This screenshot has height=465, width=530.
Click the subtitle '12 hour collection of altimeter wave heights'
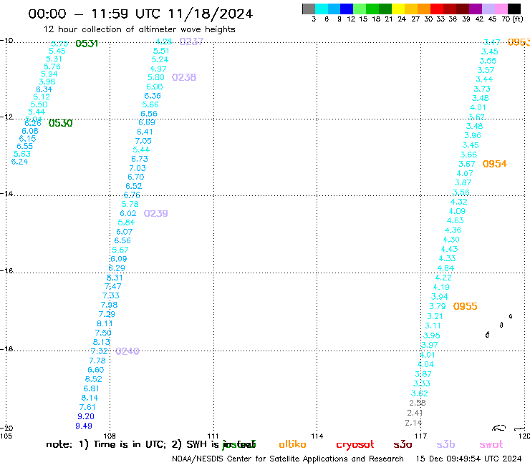coord(139,29)
